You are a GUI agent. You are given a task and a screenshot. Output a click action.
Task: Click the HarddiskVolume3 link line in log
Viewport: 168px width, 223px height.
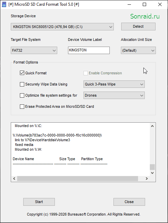point(42,140)
